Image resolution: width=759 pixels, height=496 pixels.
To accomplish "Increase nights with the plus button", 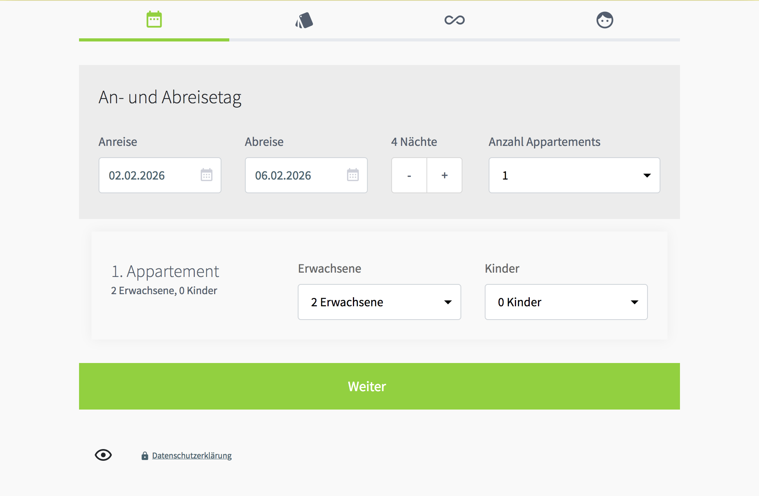I will 444,176.
